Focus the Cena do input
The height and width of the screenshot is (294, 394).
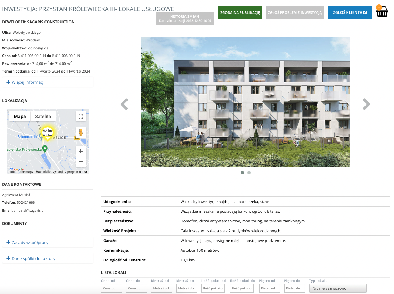(x=137, y=288)
